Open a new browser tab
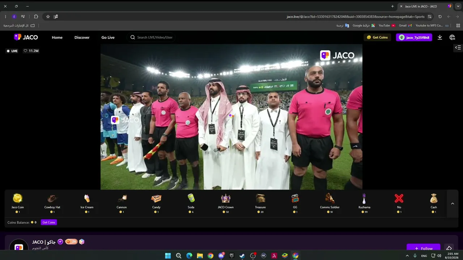 (392, 6)
